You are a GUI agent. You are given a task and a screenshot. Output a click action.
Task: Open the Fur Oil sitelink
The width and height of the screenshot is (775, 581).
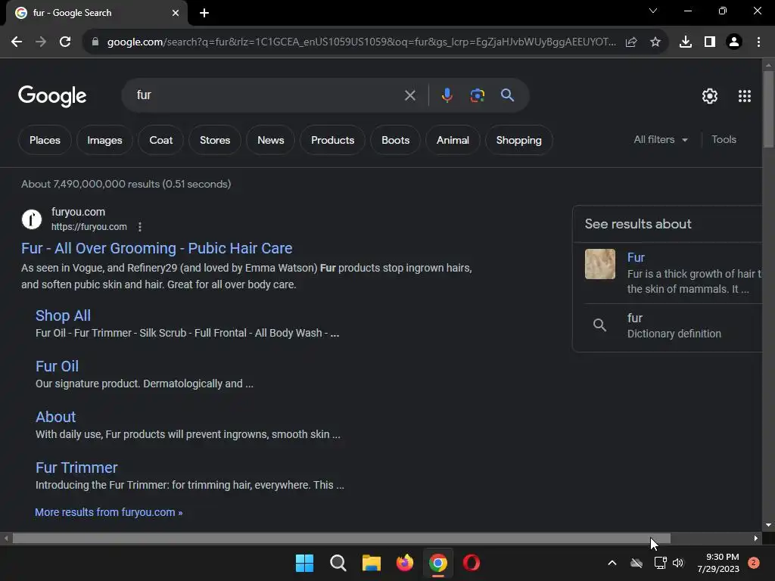(x=57, y=366)
